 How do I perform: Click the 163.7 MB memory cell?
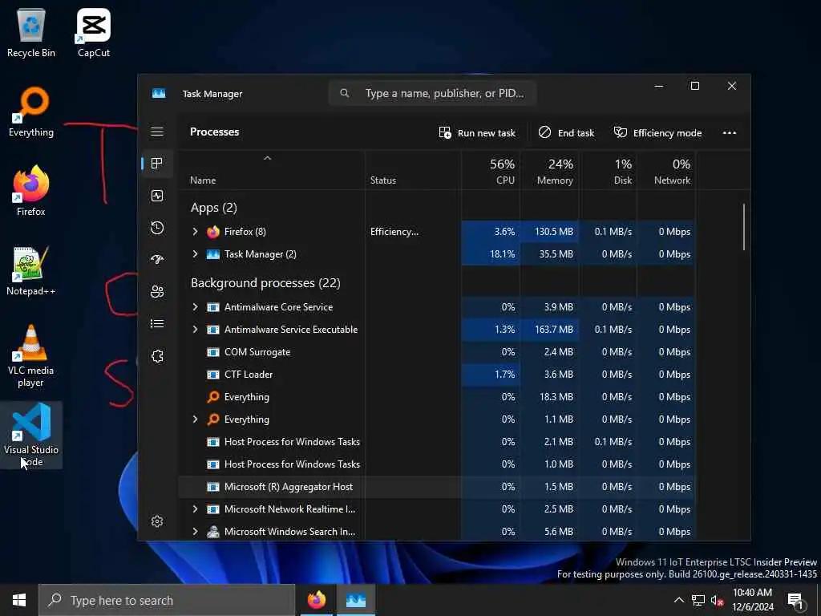549,330
